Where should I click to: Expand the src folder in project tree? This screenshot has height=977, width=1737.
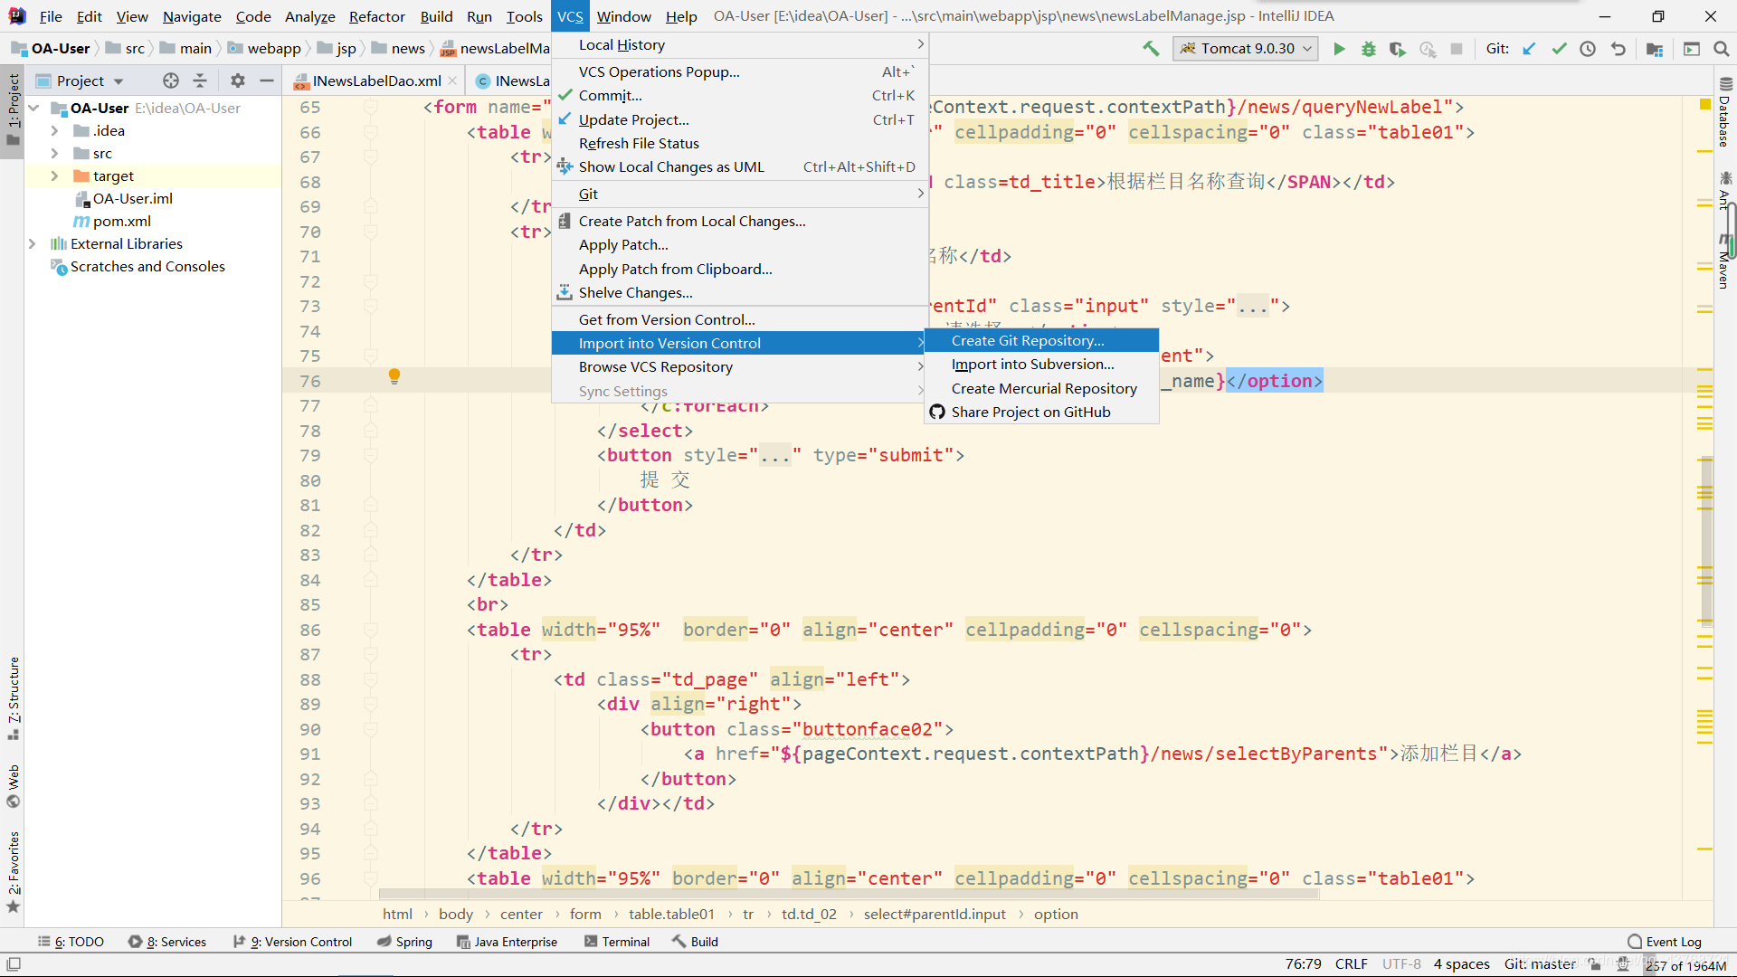coord(54,153)
